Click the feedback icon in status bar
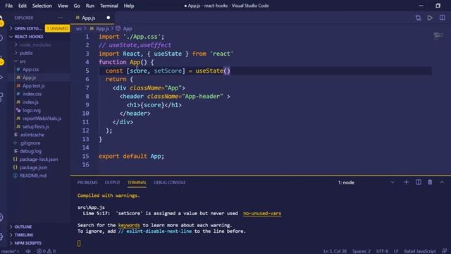This screenshot has height=254, width=451. coord(445,251)
